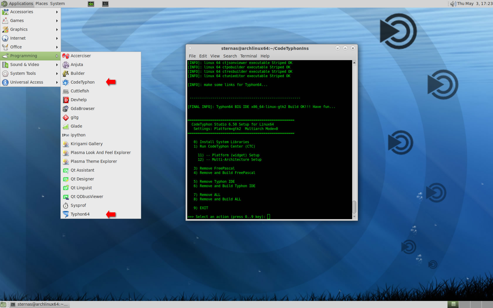Open the Places panel menu
The image size is (493, 308).
click(x=42, y=4)
